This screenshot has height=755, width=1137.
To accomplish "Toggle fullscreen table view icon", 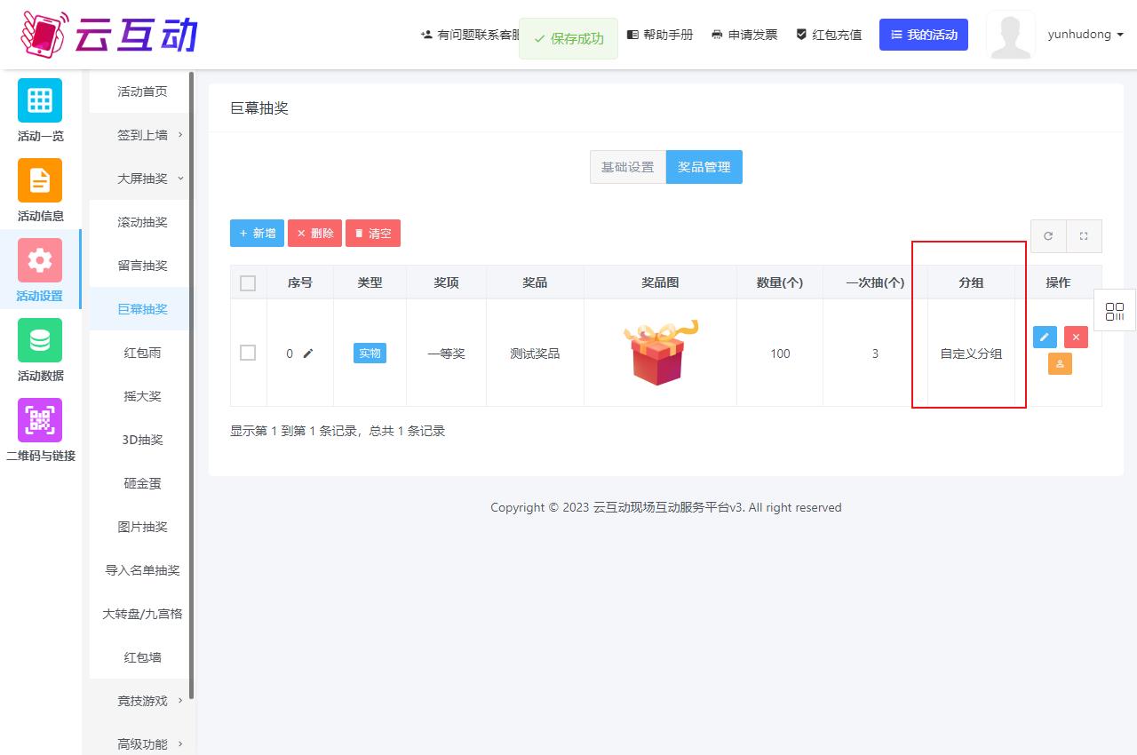I will coord(1084,236).
